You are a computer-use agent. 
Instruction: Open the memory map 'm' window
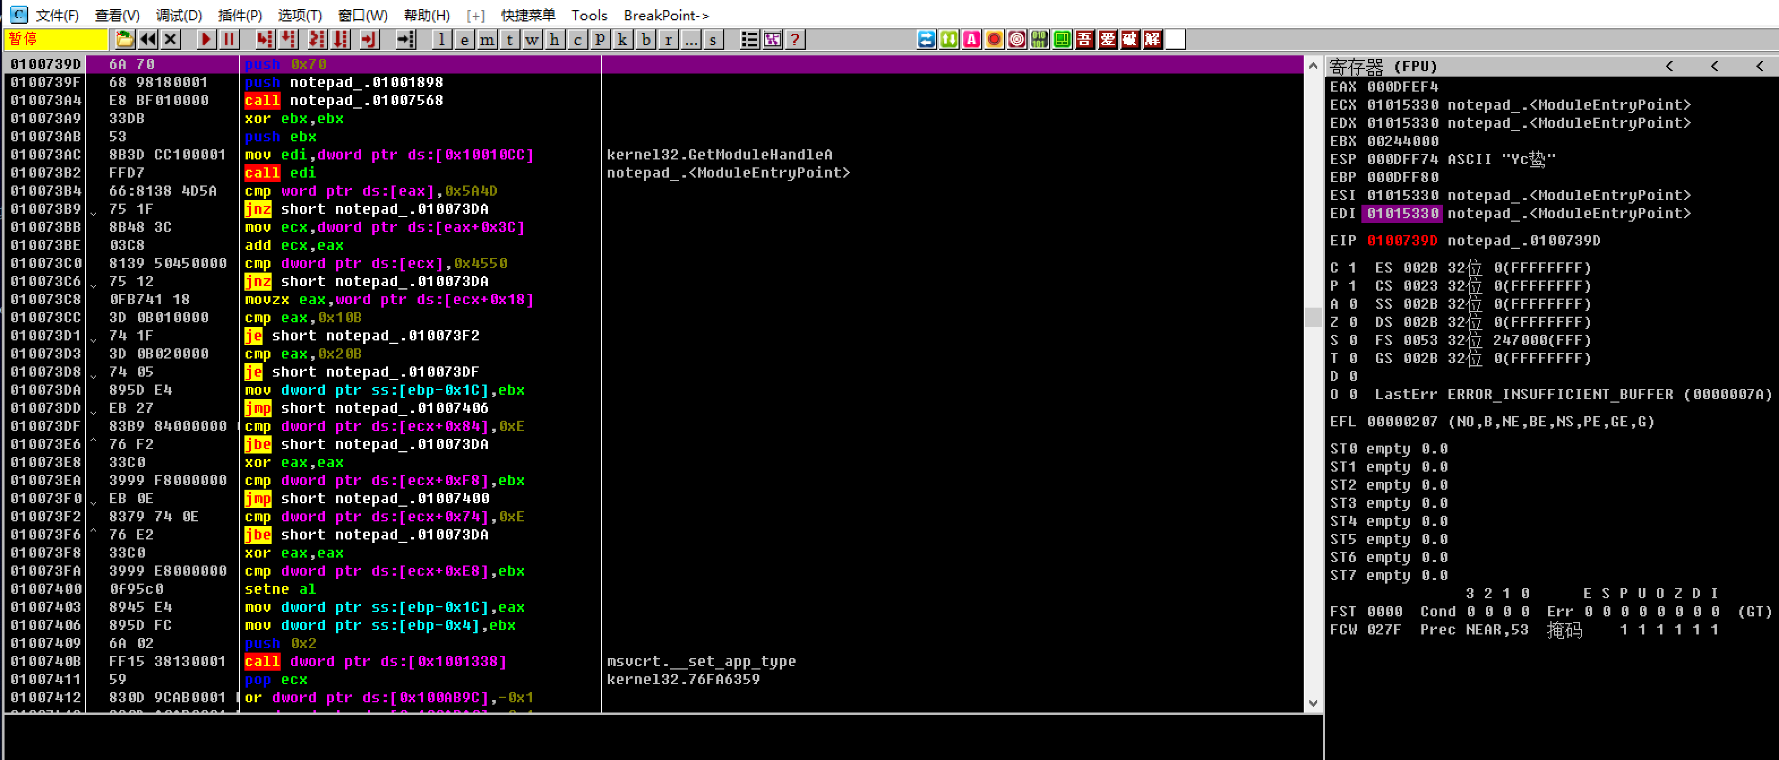click(487, 40)
